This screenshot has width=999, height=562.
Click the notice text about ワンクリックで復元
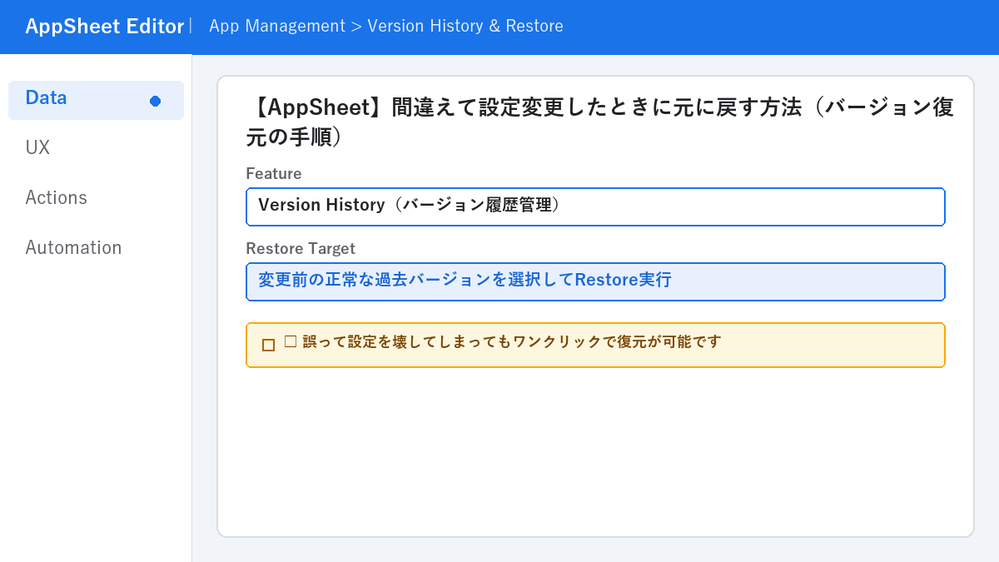coord(502,341)
